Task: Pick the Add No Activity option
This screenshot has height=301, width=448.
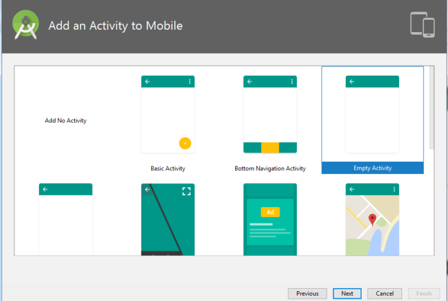Action: (x=66, y=121)
